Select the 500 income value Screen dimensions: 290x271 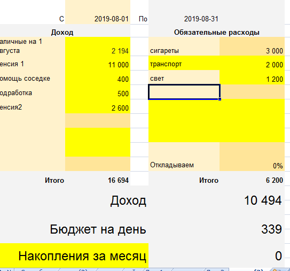pos(123,94)
